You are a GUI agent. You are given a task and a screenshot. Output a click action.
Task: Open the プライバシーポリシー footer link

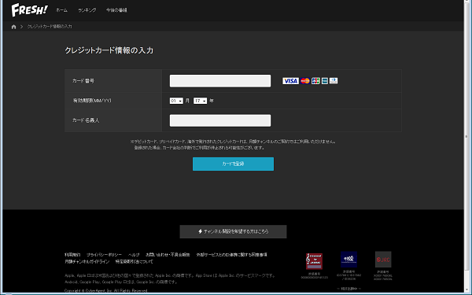104,255
